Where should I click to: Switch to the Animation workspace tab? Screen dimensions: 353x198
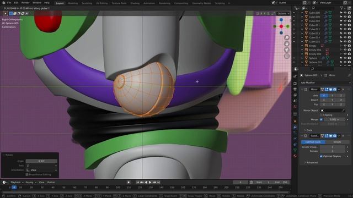point(149,3)
